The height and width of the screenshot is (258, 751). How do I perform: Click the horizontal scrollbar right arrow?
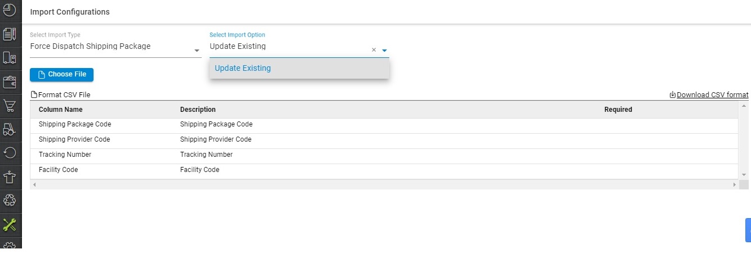(x=734, y=184)
